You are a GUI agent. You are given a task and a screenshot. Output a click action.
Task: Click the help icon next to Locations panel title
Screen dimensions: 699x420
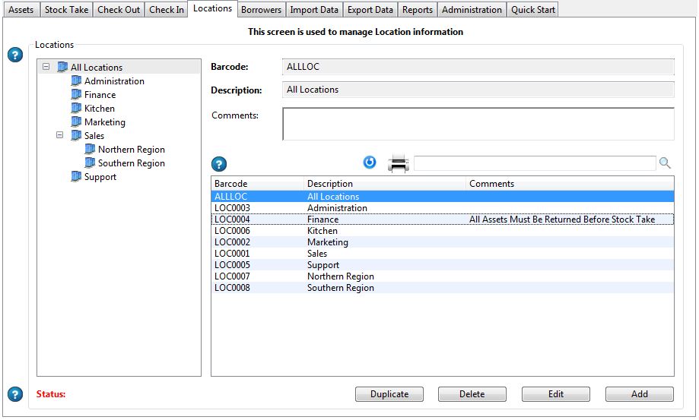(x=14, y=55)
